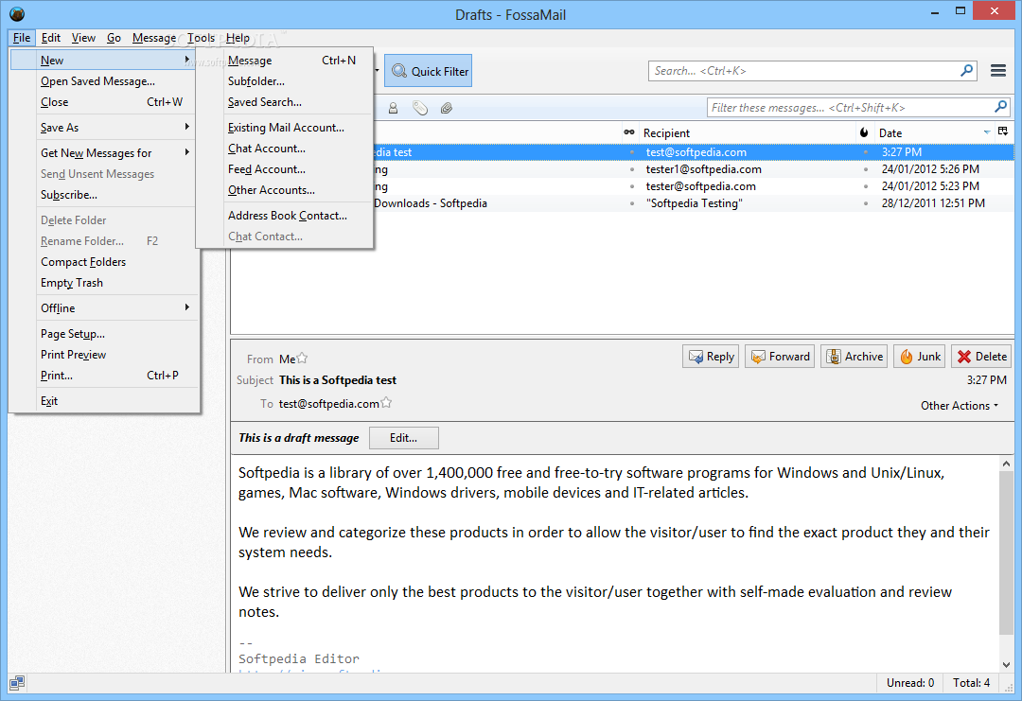Filter messages by tags icon
The width and height of the screenshot is (1022, 701).
tap(420, 108)
